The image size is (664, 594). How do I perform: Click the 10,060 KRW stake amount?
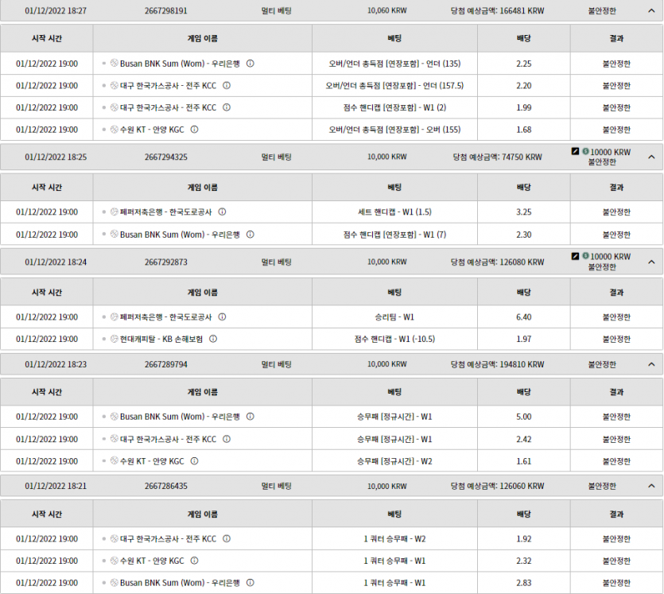coord(387,10)
